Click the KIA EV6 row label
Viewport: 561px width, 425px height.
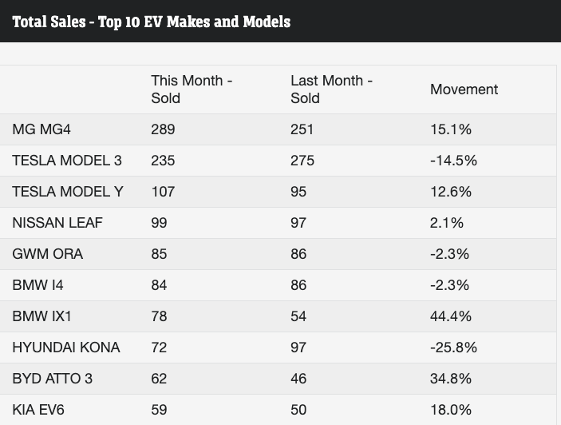[38, 410]
